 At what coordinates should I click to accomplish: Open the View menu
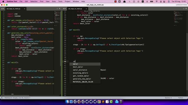48,1
